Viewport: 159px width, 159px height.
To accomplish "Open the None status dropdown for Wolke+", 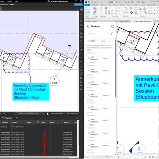I will pyautogui.click(x=105, y=41).
